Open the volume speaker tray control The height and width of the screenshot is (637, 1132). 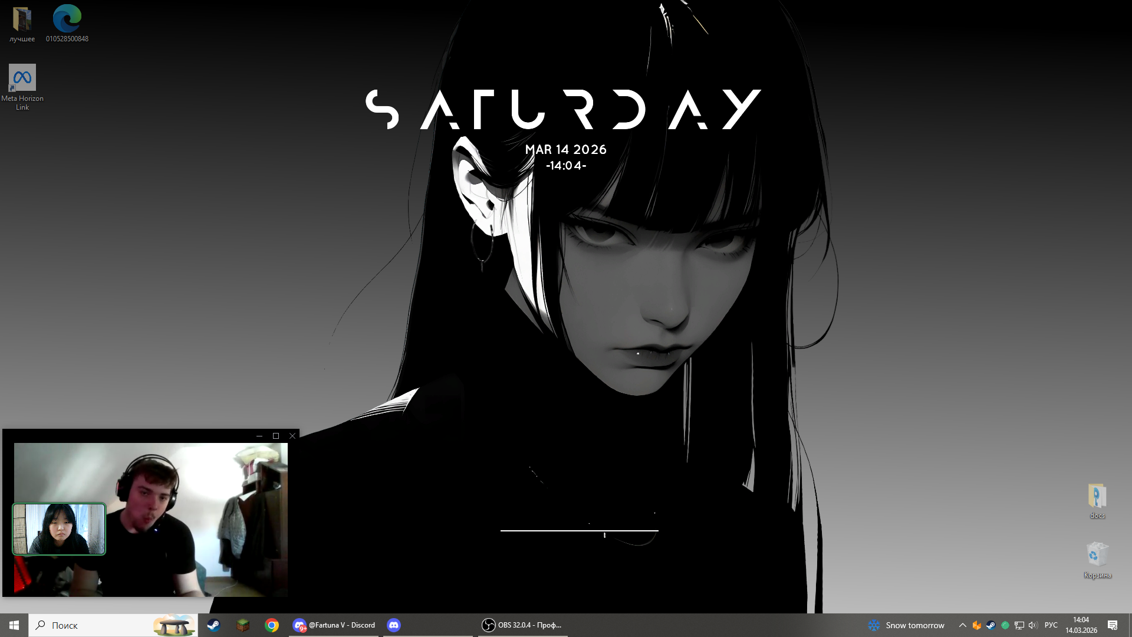pyautogui.click(x=1033, y=625)
